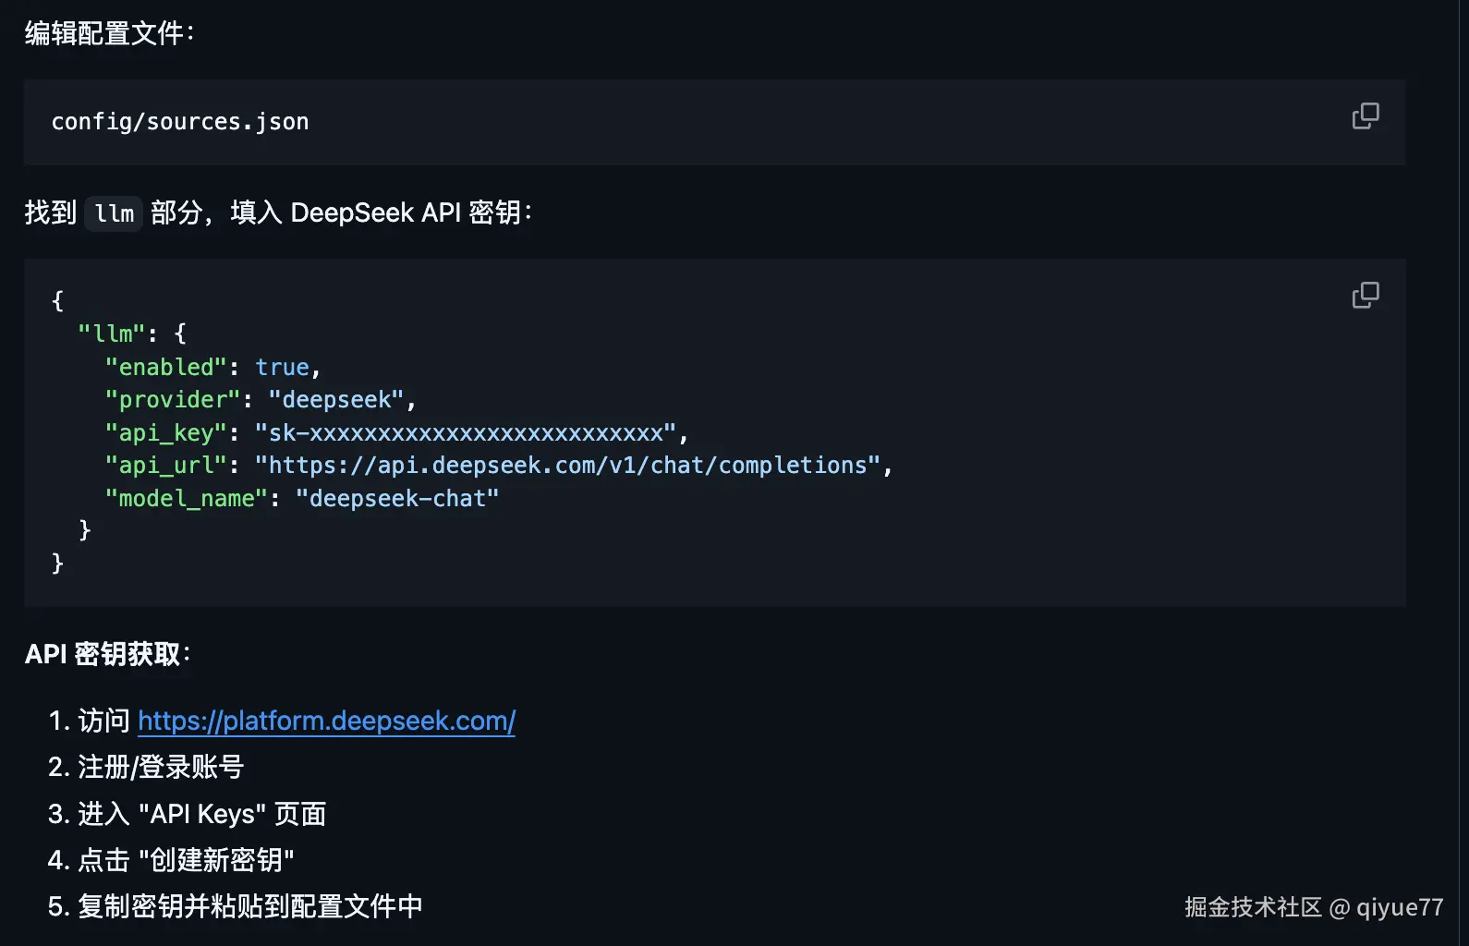Copy the config/sources.json path code block
Screen dimensions: 1469x946
click(1365, 116)
